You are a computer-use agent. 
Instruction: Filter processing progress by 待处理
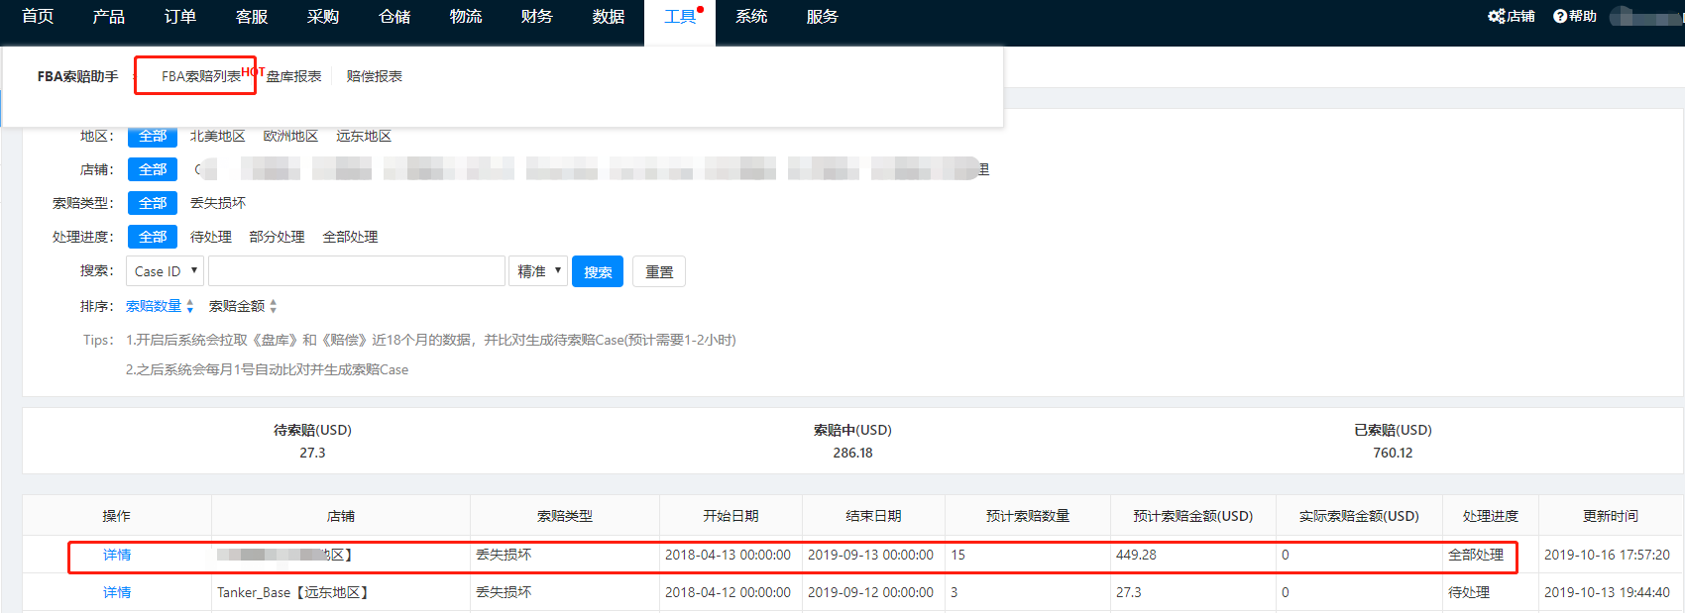point(210,237)
